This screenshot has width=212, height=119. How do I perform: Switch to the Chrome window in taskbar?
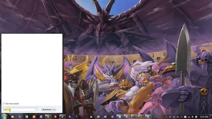click(x=48, y=117)
